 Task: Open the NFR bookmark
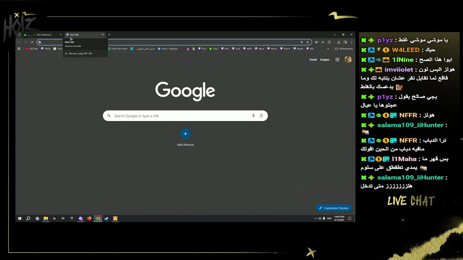[225, 49]
